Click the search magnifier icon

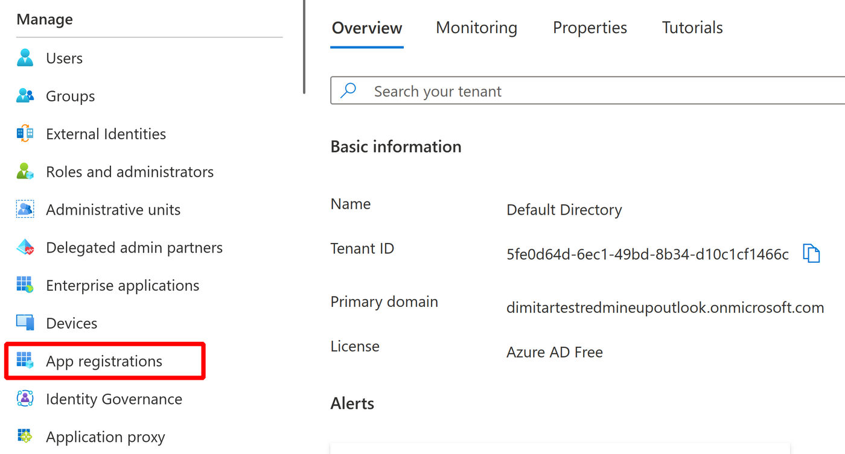click(x=349, y=90)
